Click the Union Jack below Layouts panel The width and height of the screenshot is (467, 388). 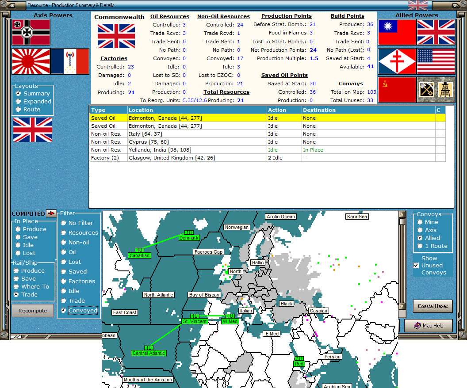coord(33,129)
